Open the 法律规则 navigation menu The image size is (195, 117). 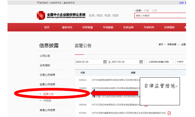[x=169, y=27]
